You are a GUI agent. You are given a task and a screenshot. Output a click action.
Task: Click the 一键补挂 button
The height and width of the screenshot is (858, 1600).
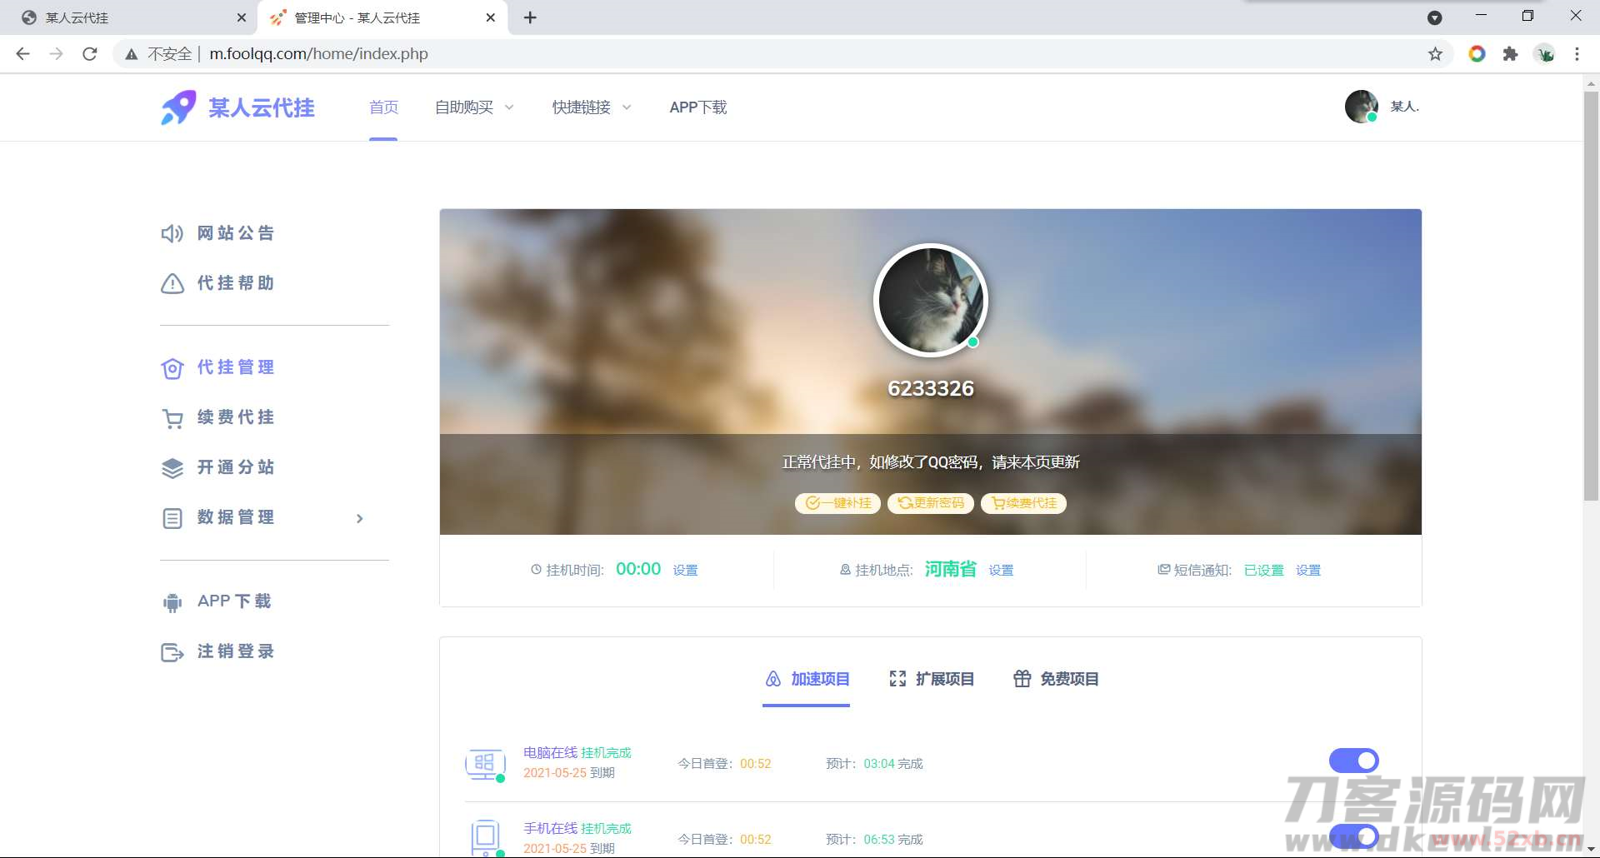pos(837,503)
